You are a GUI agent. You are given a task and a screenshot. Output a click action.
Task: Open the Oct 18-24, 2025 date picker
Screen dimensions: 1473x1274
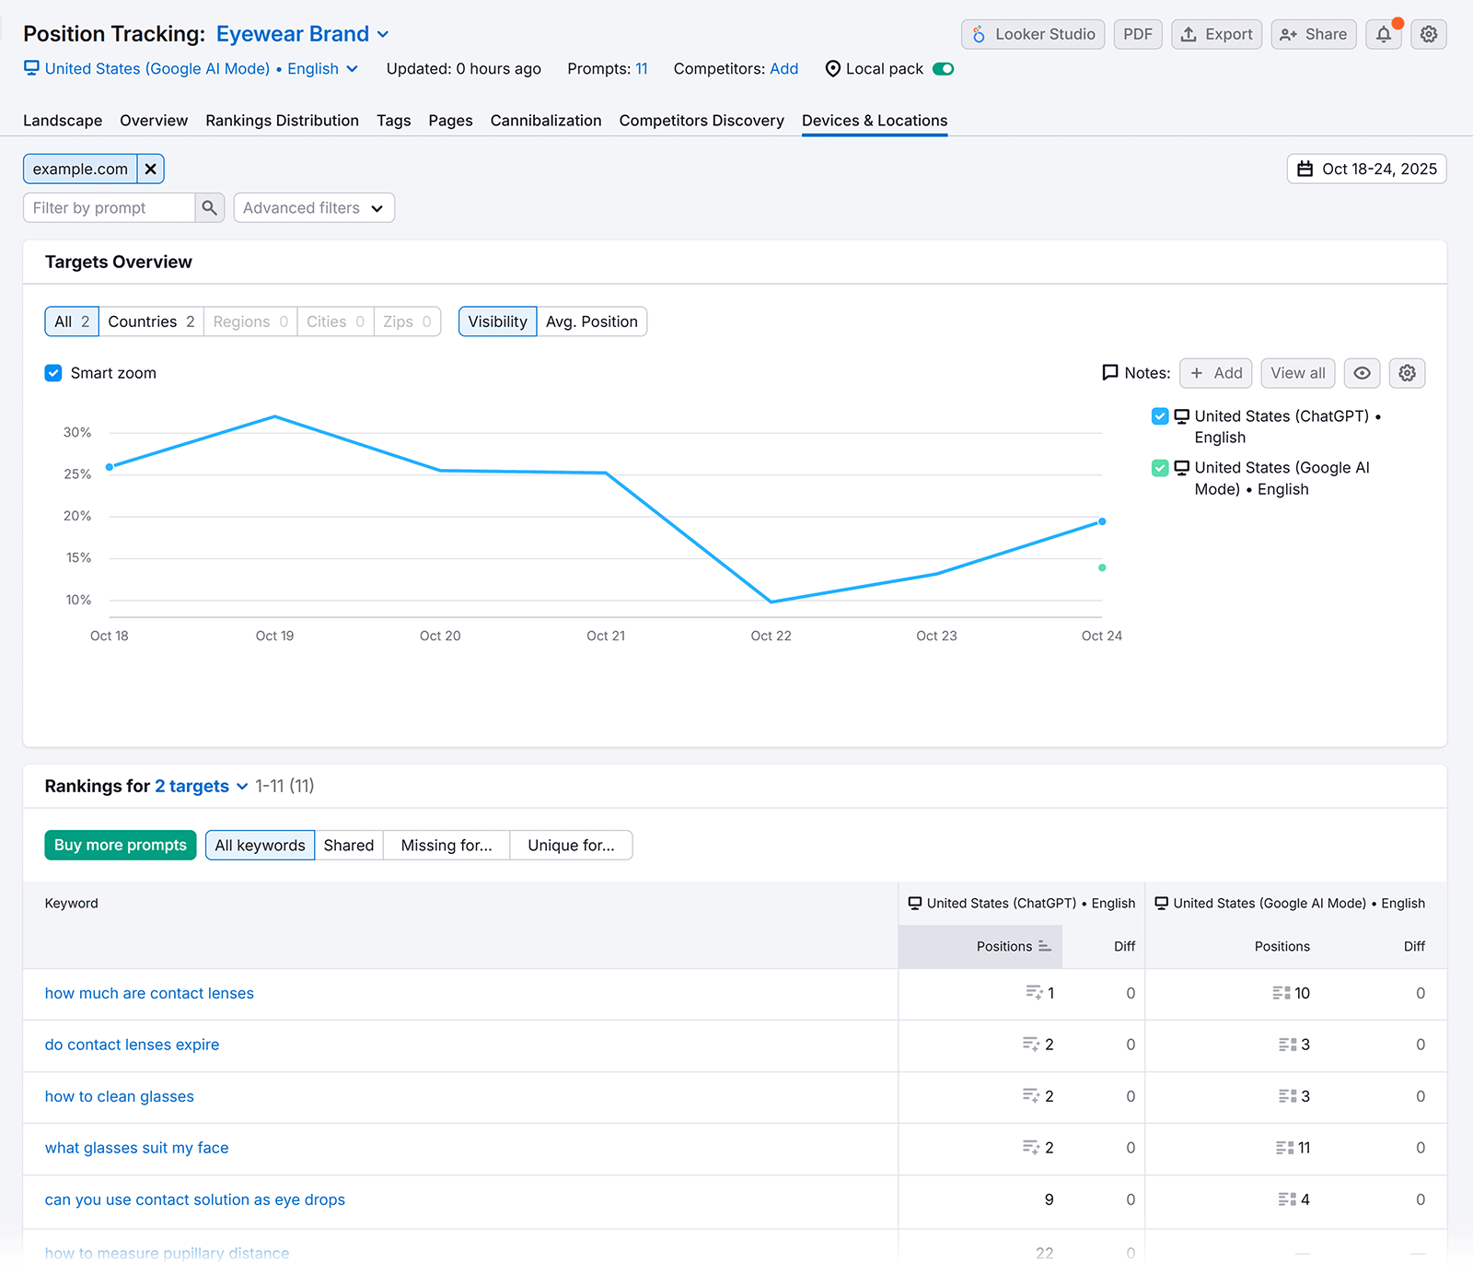coord(1366,169)
